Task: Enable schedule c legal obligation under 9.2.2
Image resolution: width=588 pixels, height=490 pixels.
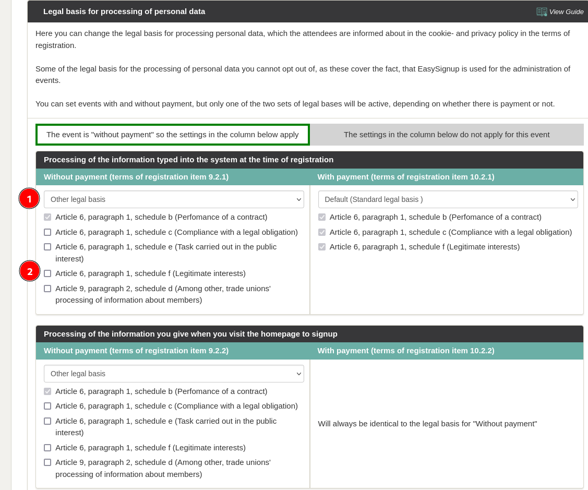Action: click(x=47, y=406)
